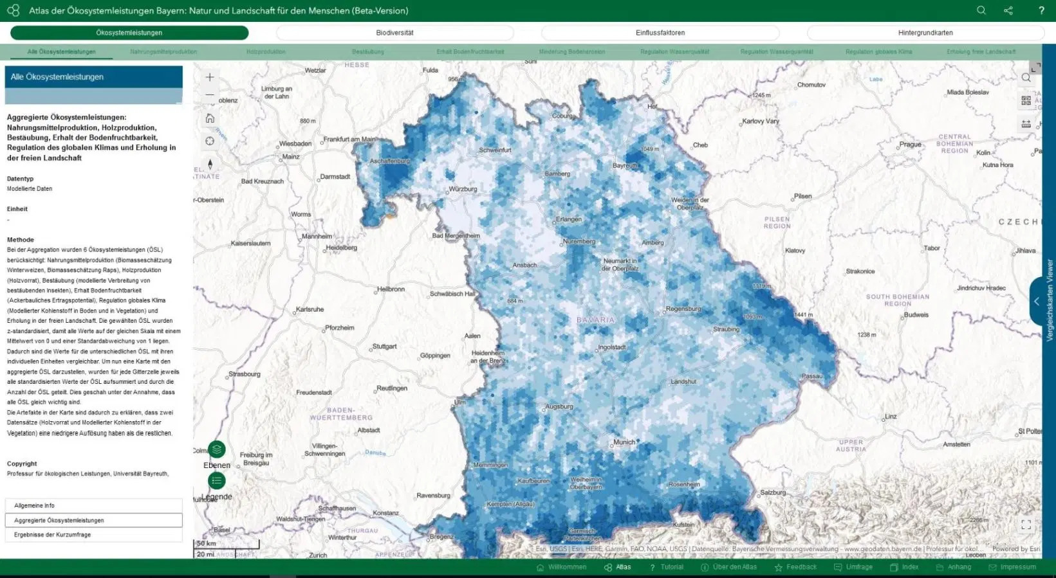This screenshot has height=578, width=1056.
Task: Select the Aggregierte Ökosystemleistungen panel entry
Action: tap(94, 520)
